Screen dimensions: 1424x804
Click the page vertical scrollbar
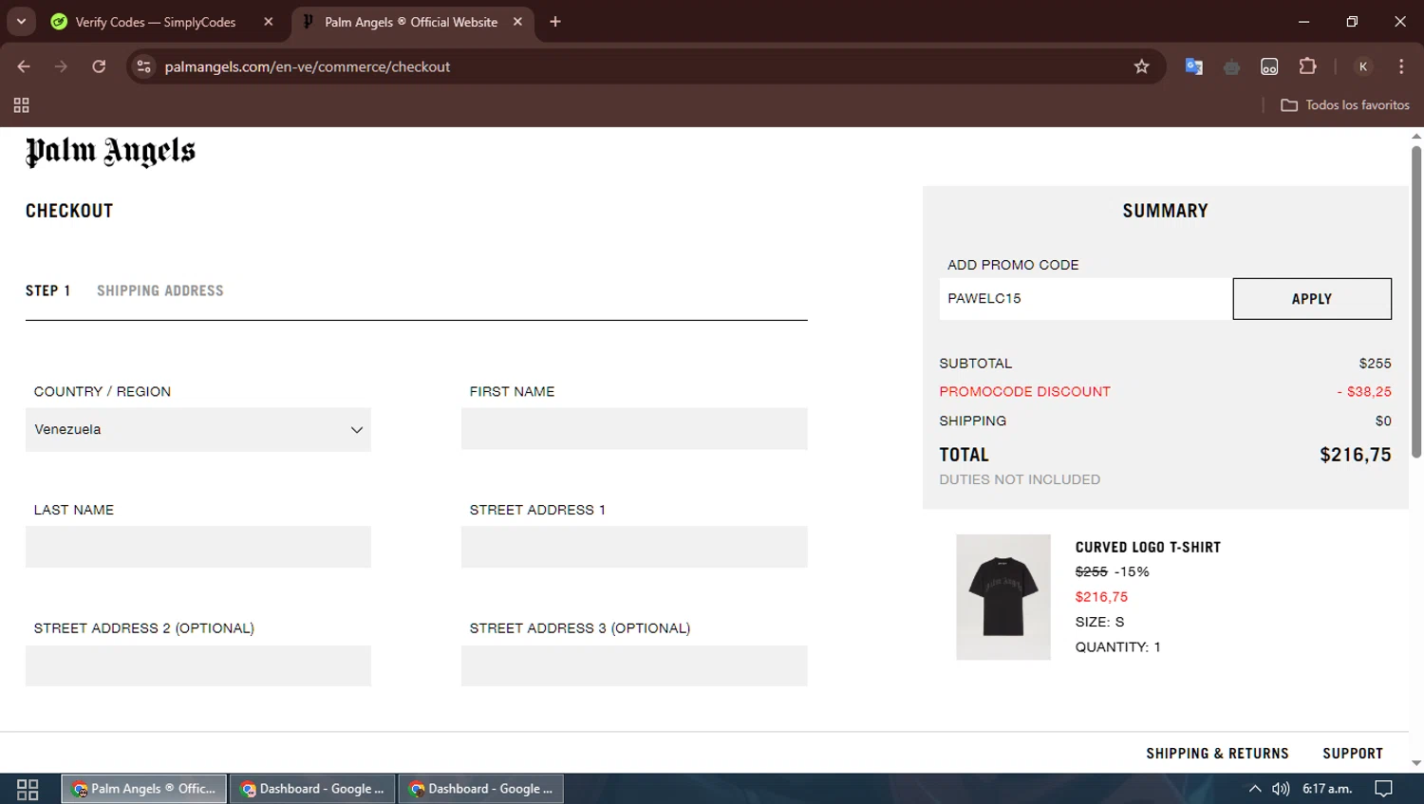[x=1416, y=302]
